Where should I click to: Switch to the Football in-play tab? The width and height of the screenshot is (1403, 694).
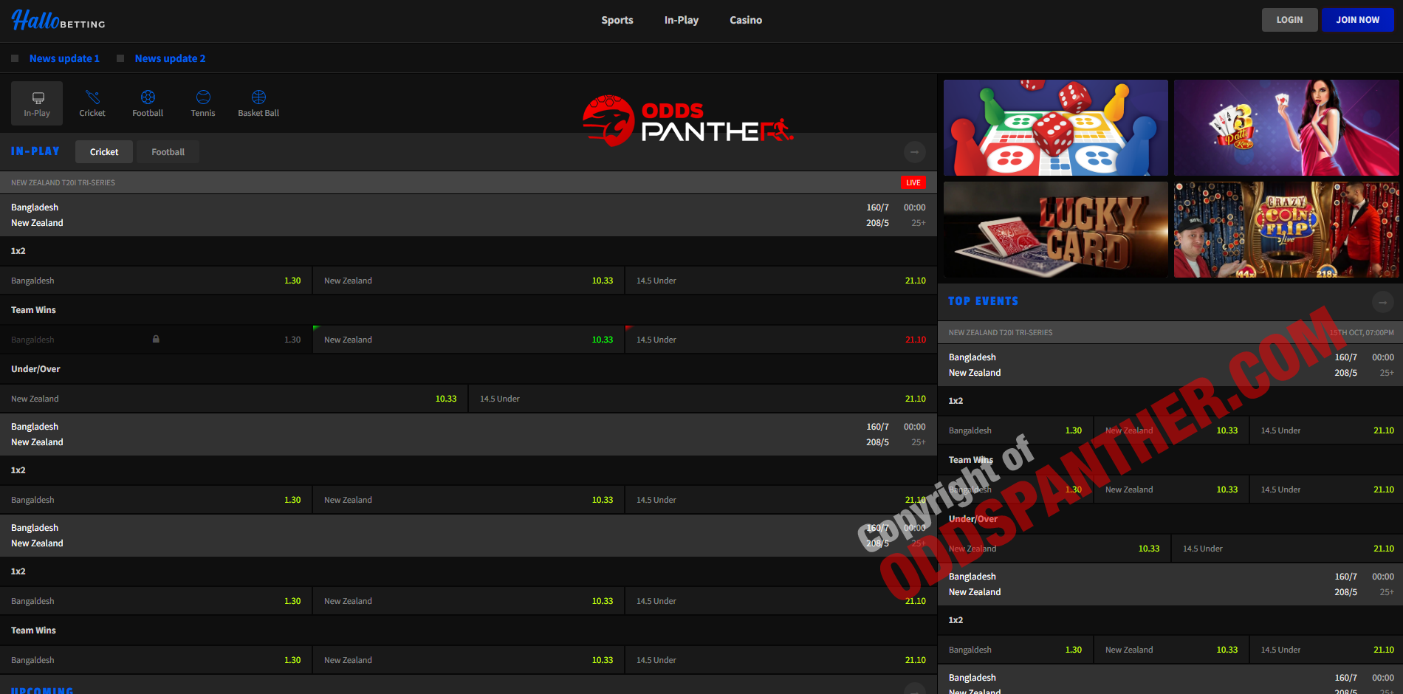(168, 152)
